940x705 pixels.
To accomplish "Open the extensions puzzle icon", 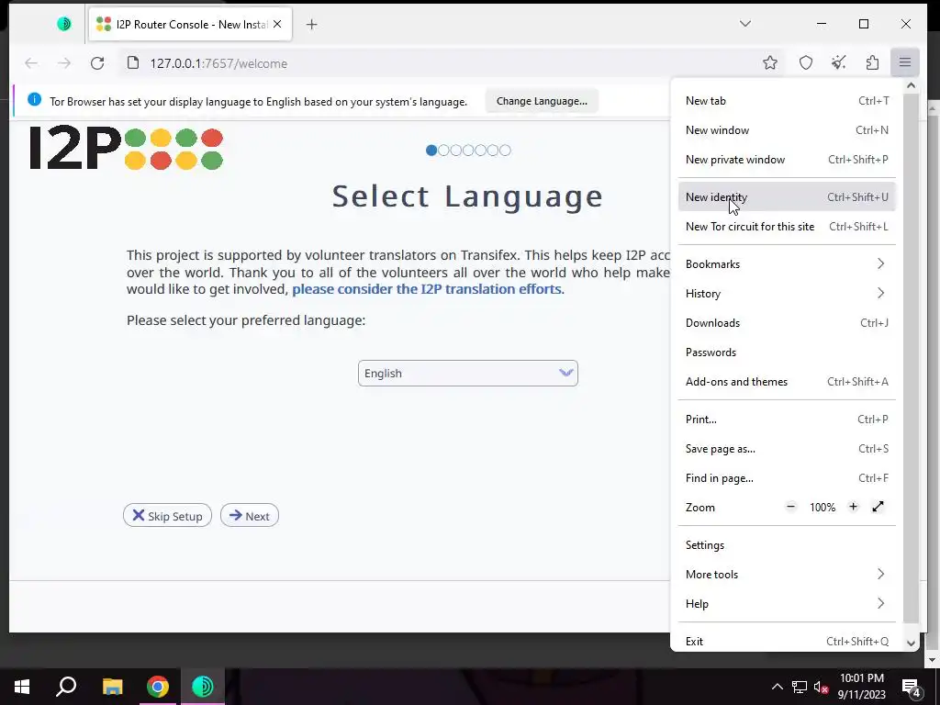I will pos(872,62).
